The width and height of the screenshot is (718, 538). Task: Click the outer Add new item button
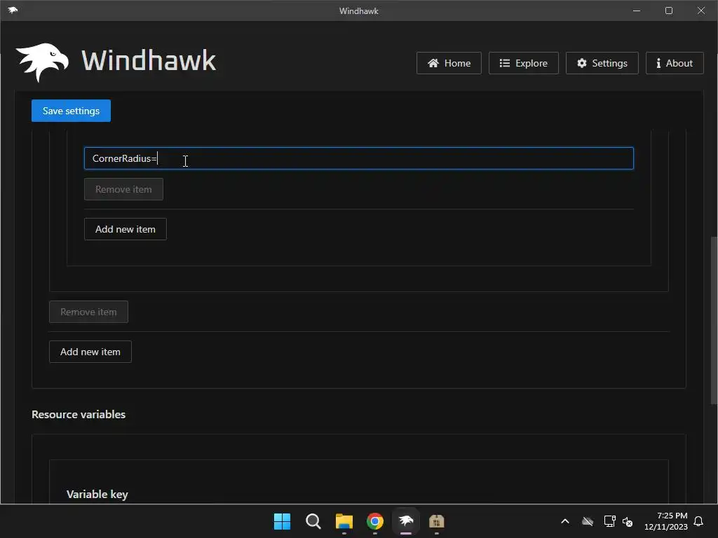tap(90, 352)
